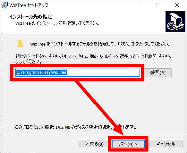This screenshot has width=187, height=153.
Task: Click the instruction text beside the folder icon
Action: pyautogui.click(x=100, y=44)
